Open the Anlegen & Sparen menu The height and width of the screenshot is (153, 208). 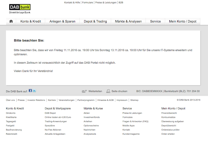coord(62,22)
